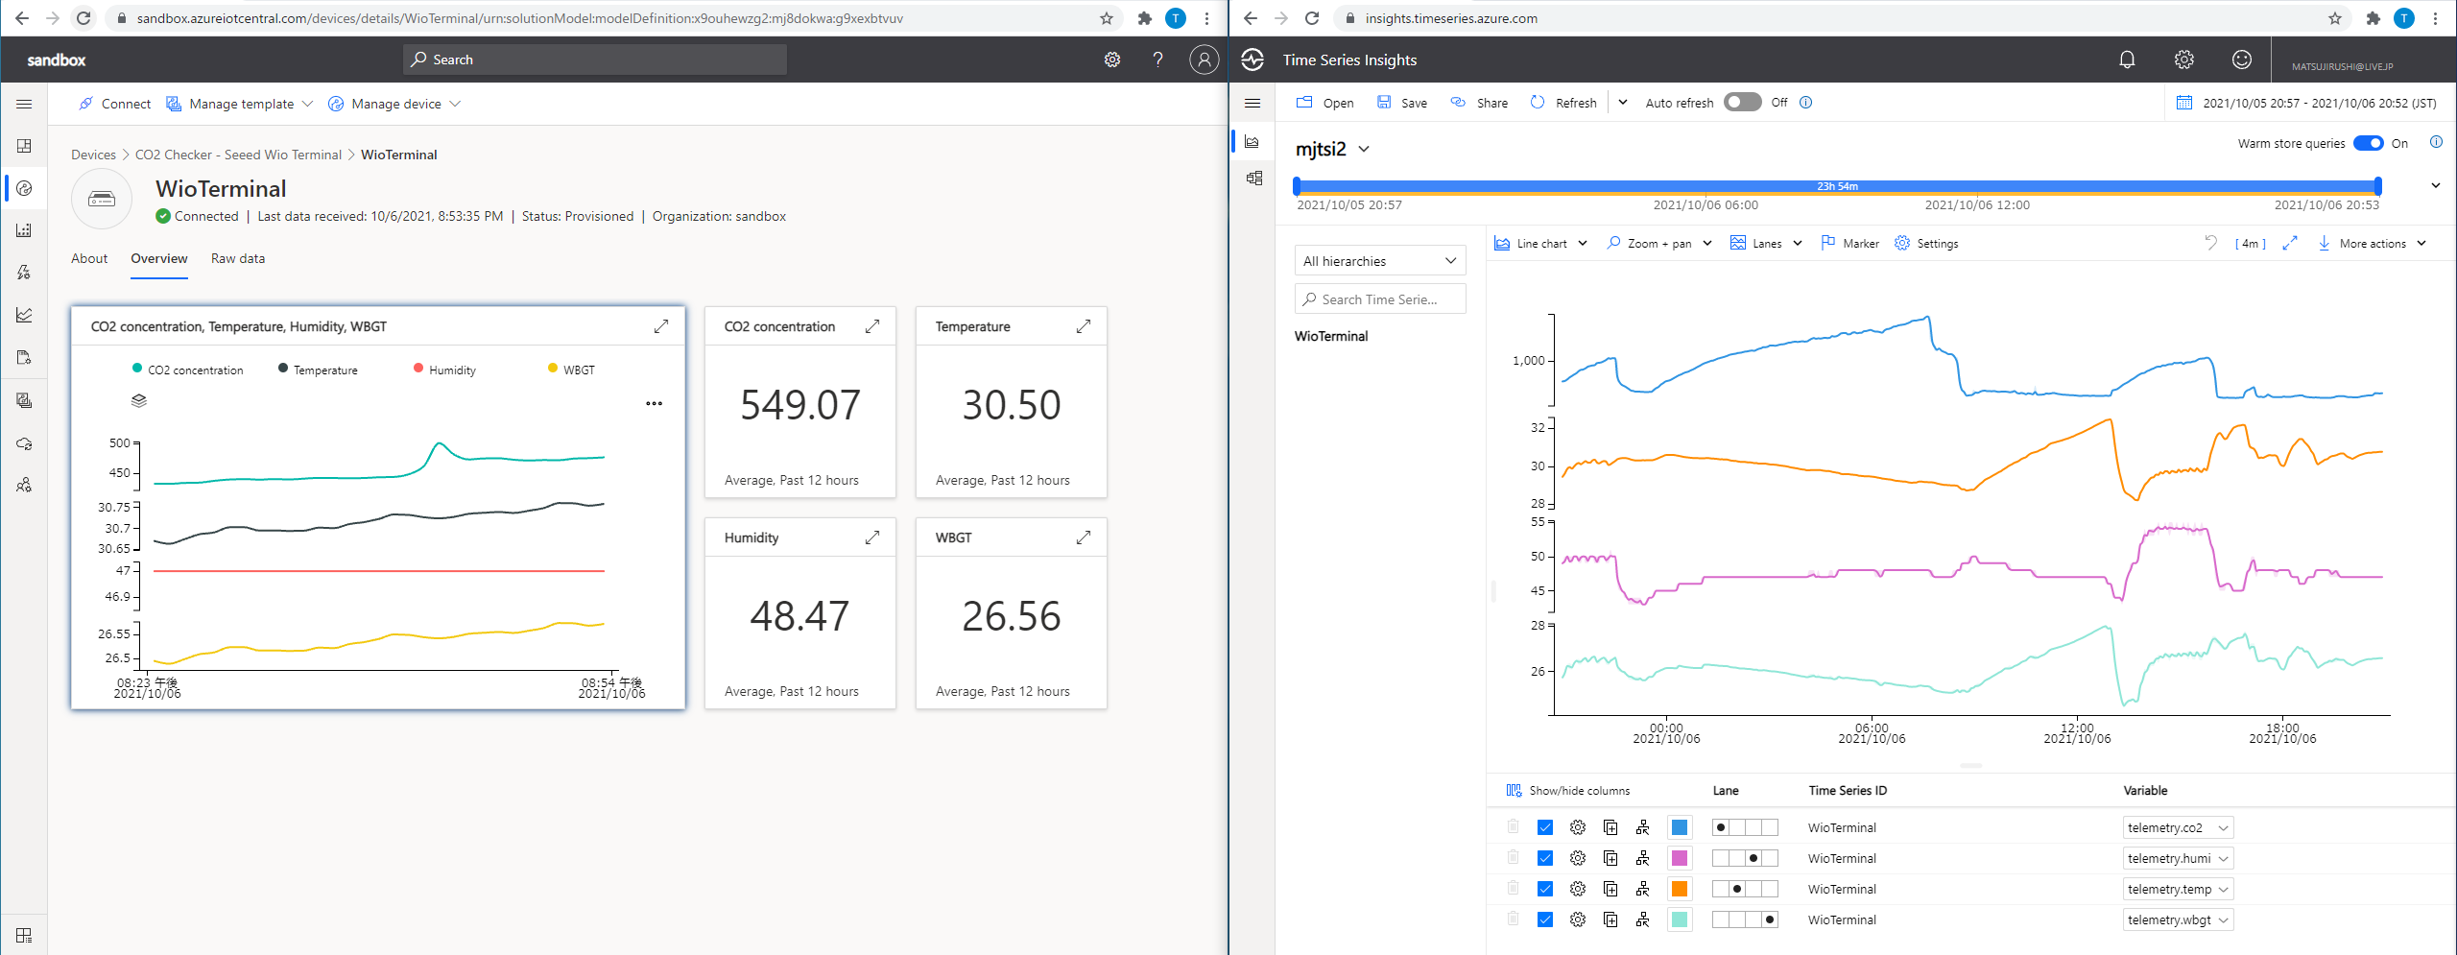
Task: Click the full-screen chart expand icon
Action: pos(2290,244)
